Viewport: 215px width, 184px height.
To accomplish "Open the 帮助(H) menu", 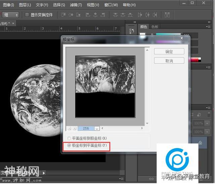I will pos(129,5).
